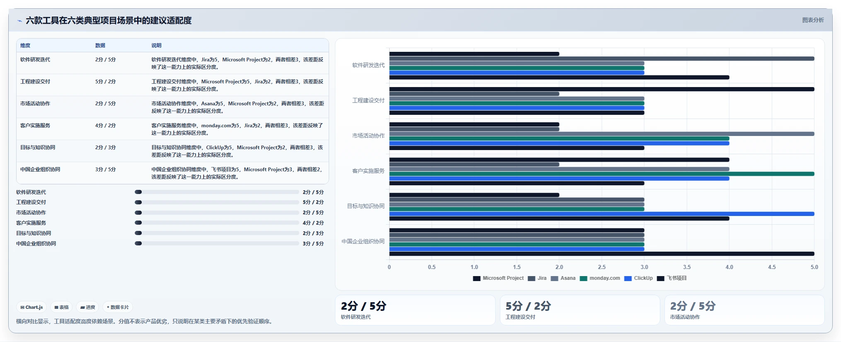Click the 表格 tag chip
Screen dimensions: 841x342
61,307
